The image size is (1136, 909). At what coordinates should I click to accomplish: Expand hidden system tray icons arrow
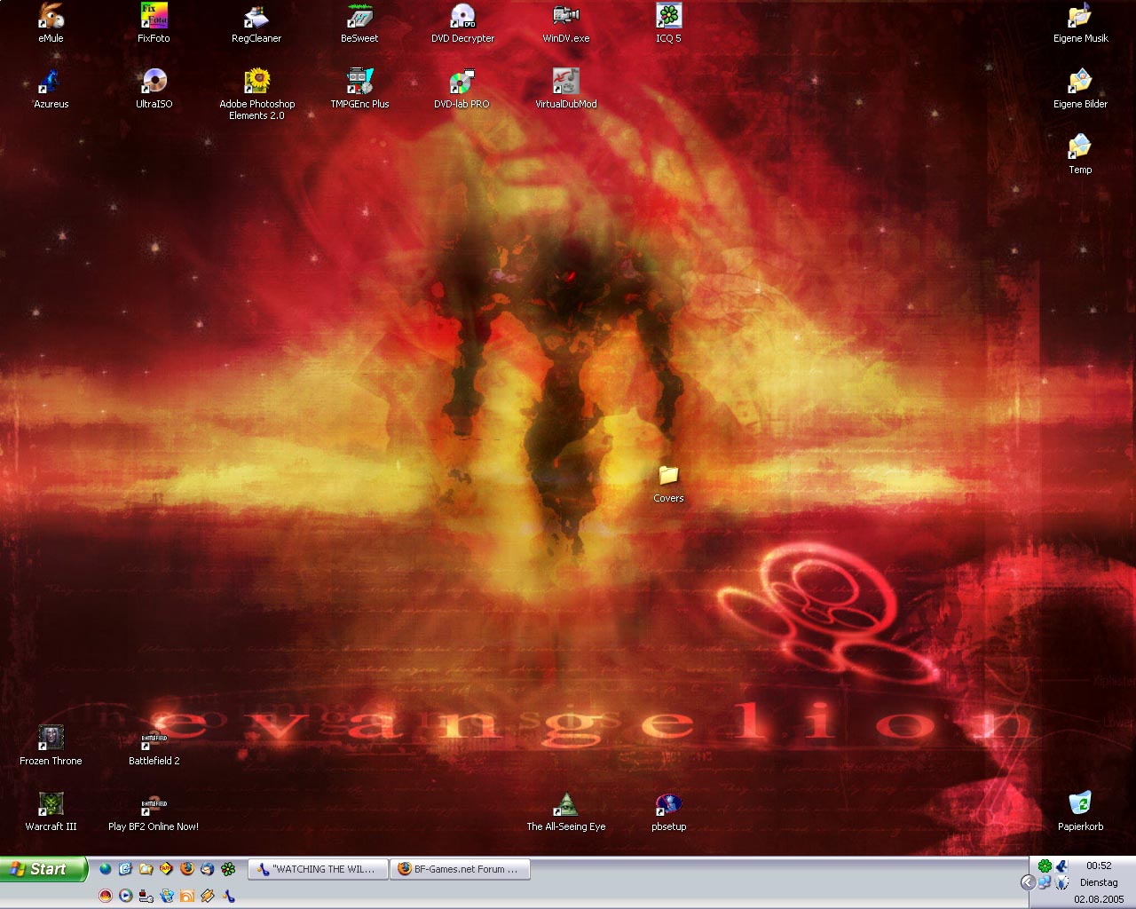(1028, 882)
